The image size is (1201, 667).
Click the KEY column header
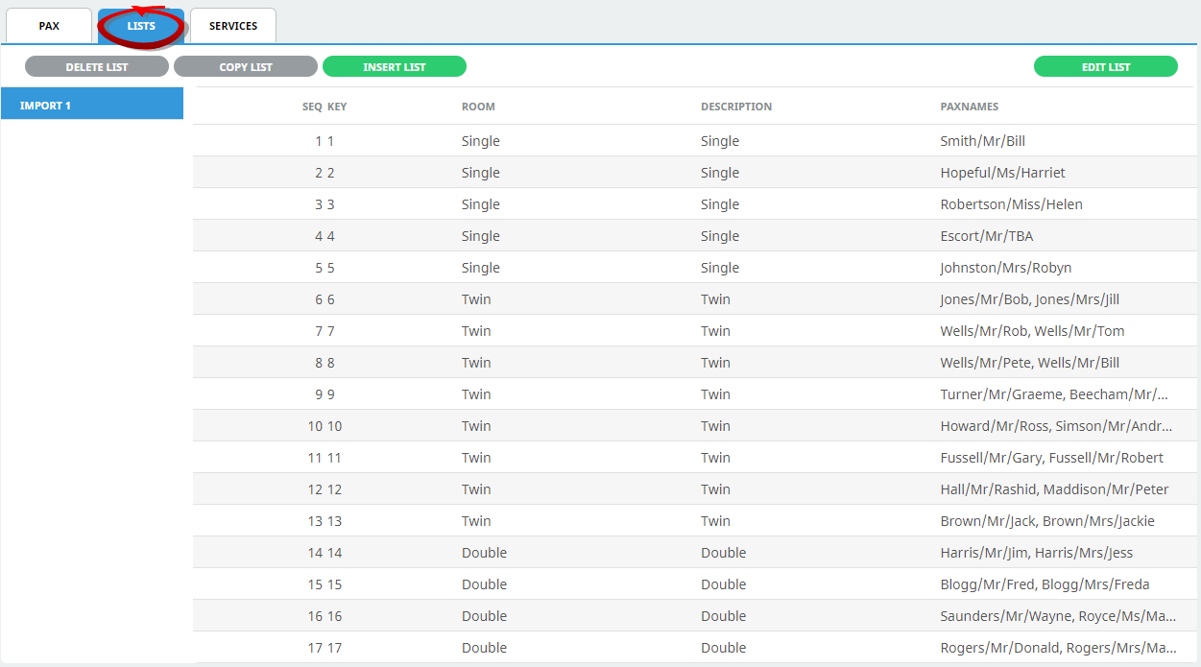pos(337,107)
